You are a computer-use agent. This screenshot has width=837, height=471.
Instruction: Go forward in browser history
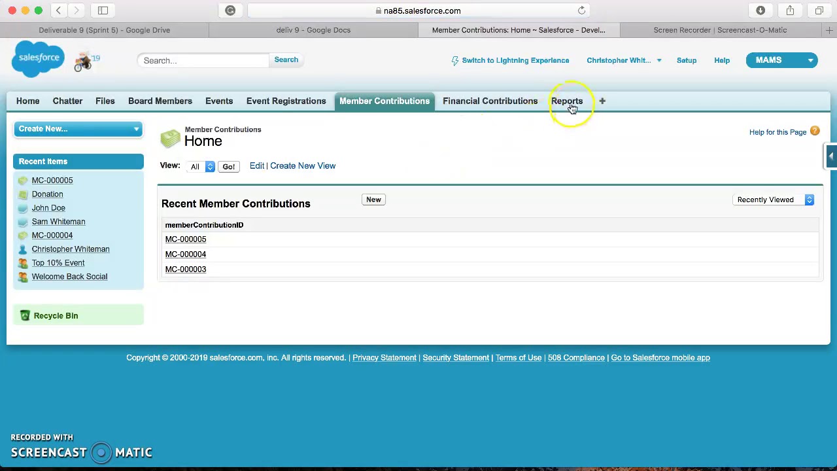point(77,10)
